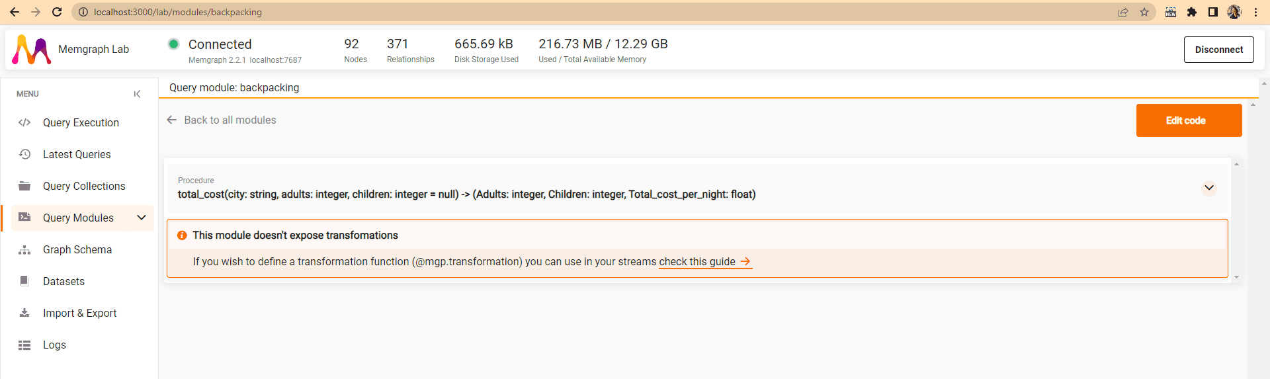The width and height of the screenshot is (1270, 379).
Task: Click the browser address bar URL
Action: (x=177, y=12)
